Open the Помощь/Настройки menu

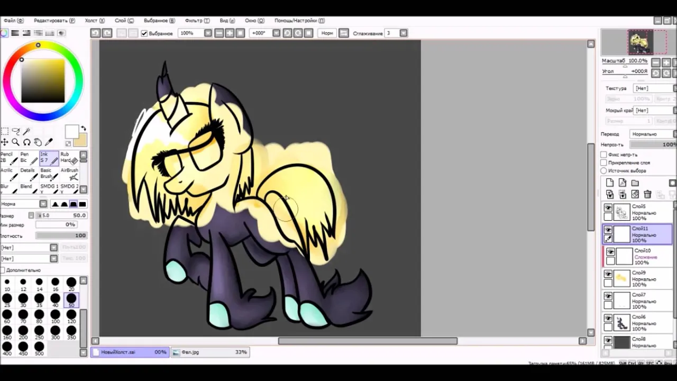pyautogui.click(x=299, y=21)
